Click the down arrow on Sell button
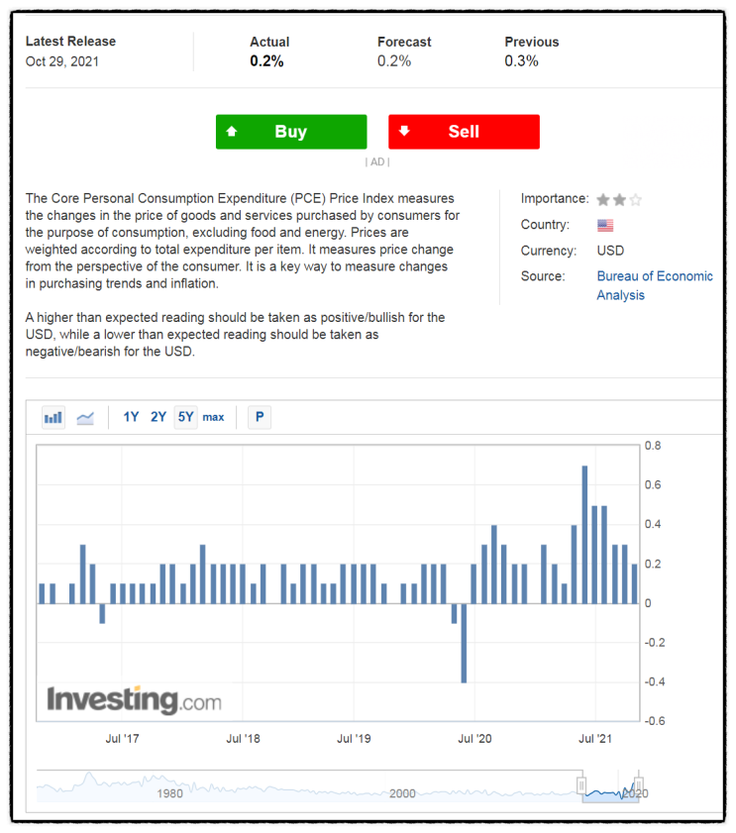 point(404,132)
